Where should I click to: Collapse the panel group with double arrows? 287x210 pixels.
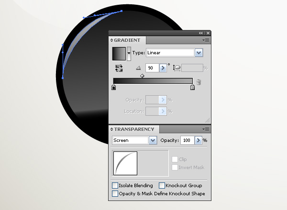pos(201,33)
